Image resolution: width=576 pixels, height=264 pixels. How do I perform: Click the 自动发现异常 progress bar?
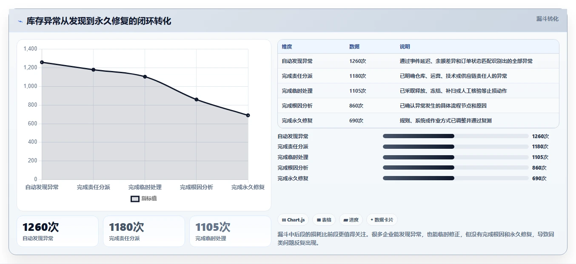click(x=456, y=136)
